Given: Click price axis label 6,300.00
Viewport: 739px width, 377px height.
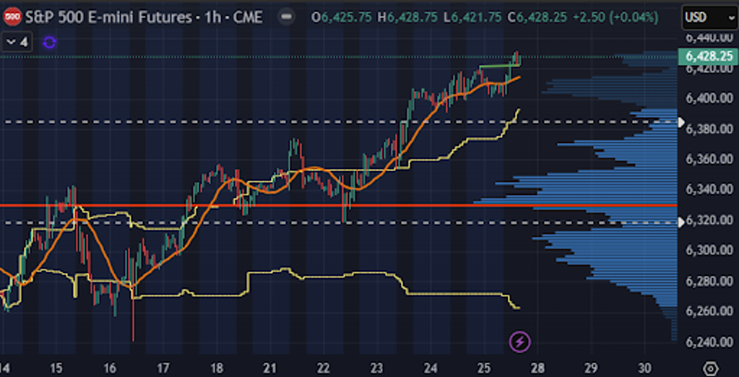Looking at the screenshot, I should tap(710, 250).
